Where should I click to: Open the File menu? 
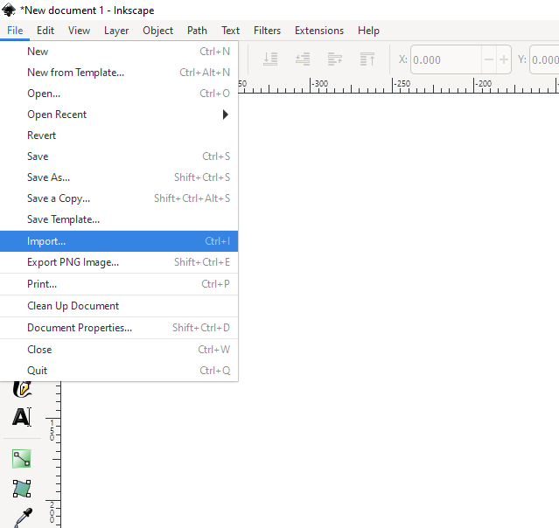tap(15, 31)
